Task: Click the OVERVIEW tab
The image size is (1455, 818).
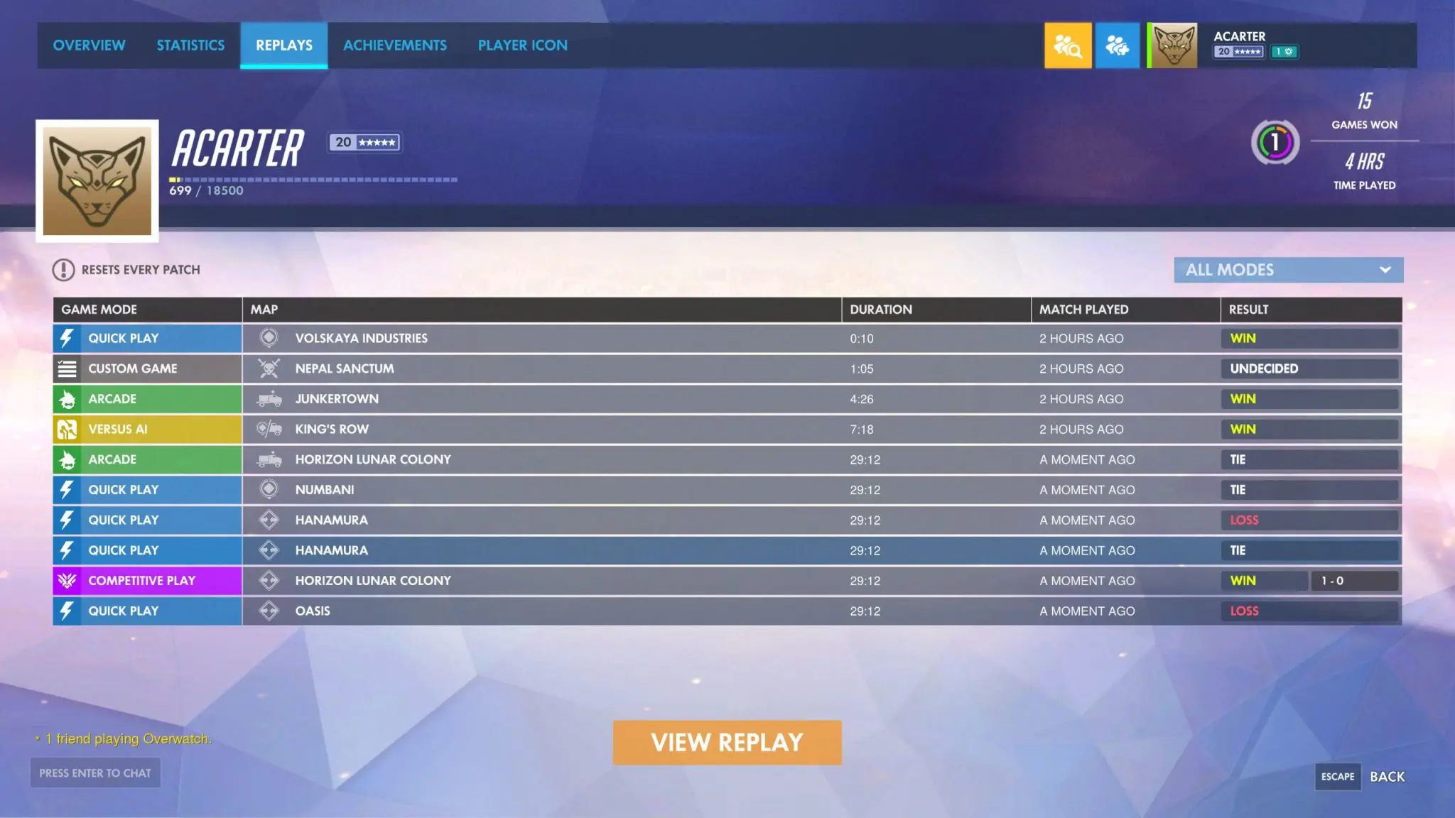Action: pyautogui.click(x=89, y=44)
